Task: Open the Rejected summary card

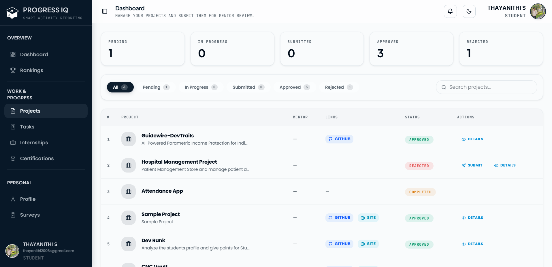Action: 501,49
